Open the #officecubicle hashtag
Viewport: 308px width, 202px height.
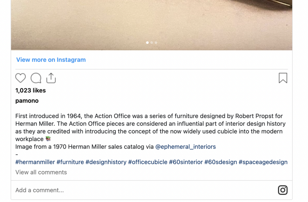(x=148, y=162)
